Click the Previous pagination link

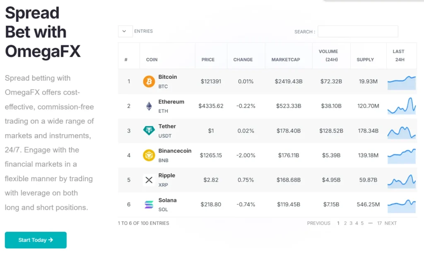click(318, 223)
